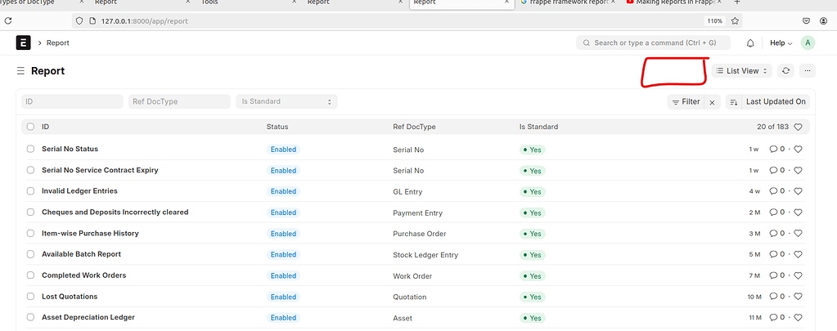Viewport: 837px width, 331px height.
Task: Open the Completed Work Orders report
Action: 83,275
